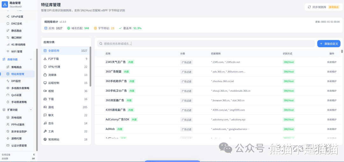
Task: Click 系统维护 for 2345天气王广告
Action: (332, 62)
